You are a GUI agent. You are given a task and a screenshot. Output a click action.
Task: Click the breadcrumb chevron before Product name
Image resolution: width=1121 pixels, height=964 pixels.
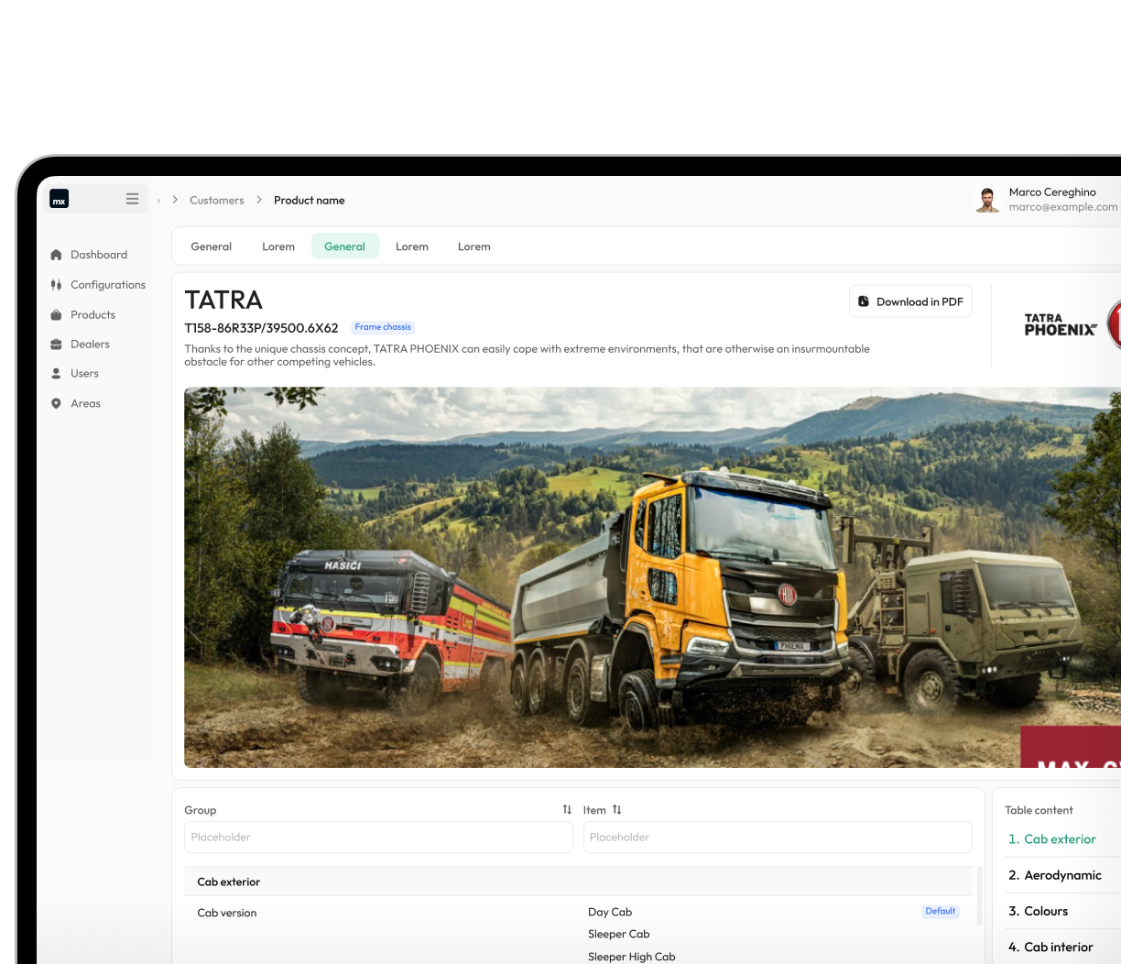click(x=259, y=200)
